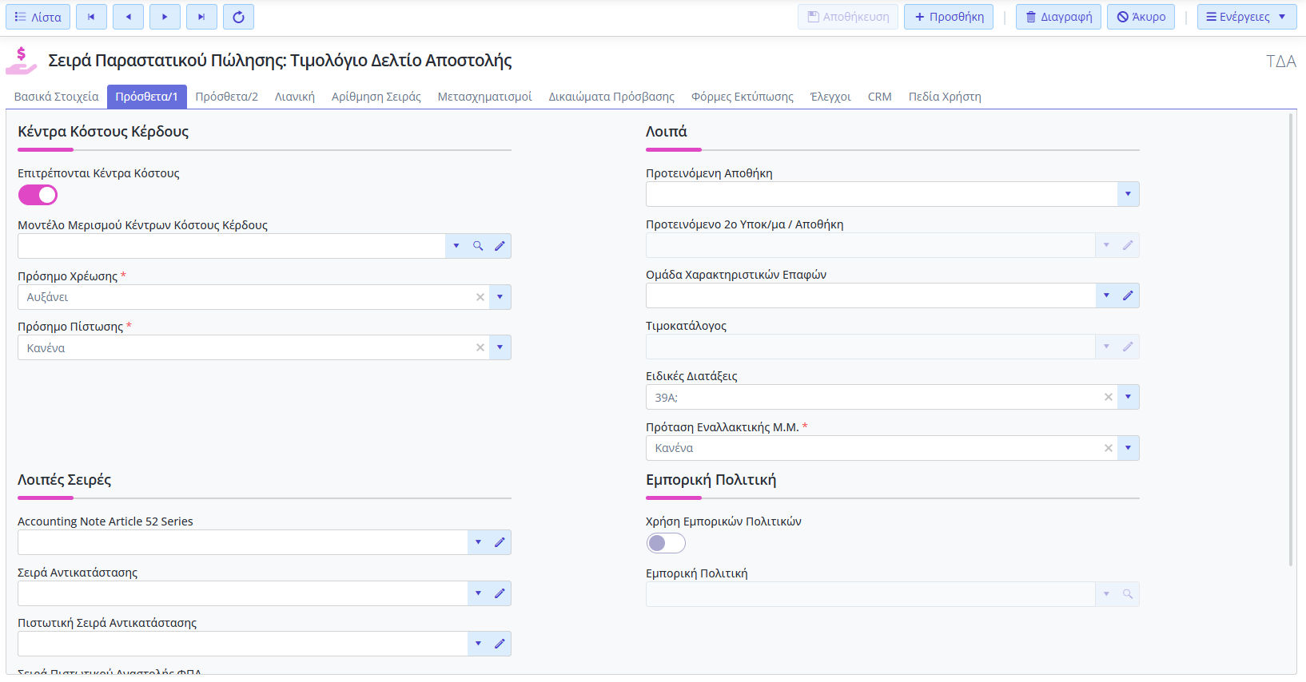This screenshot has height=682, width=1306.
Task: Expand Πρόταση Εναλλακτικής Μ.Μ. dropdown
Action: 1128,448
